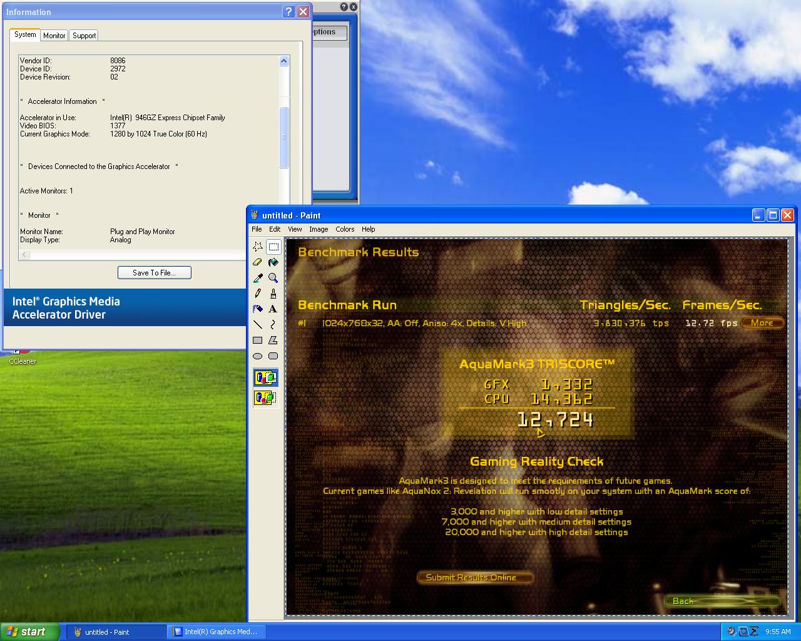Click the 12.72 fps value
The image size is (801, 641).
pyautogui.click(x=712, y=324)
